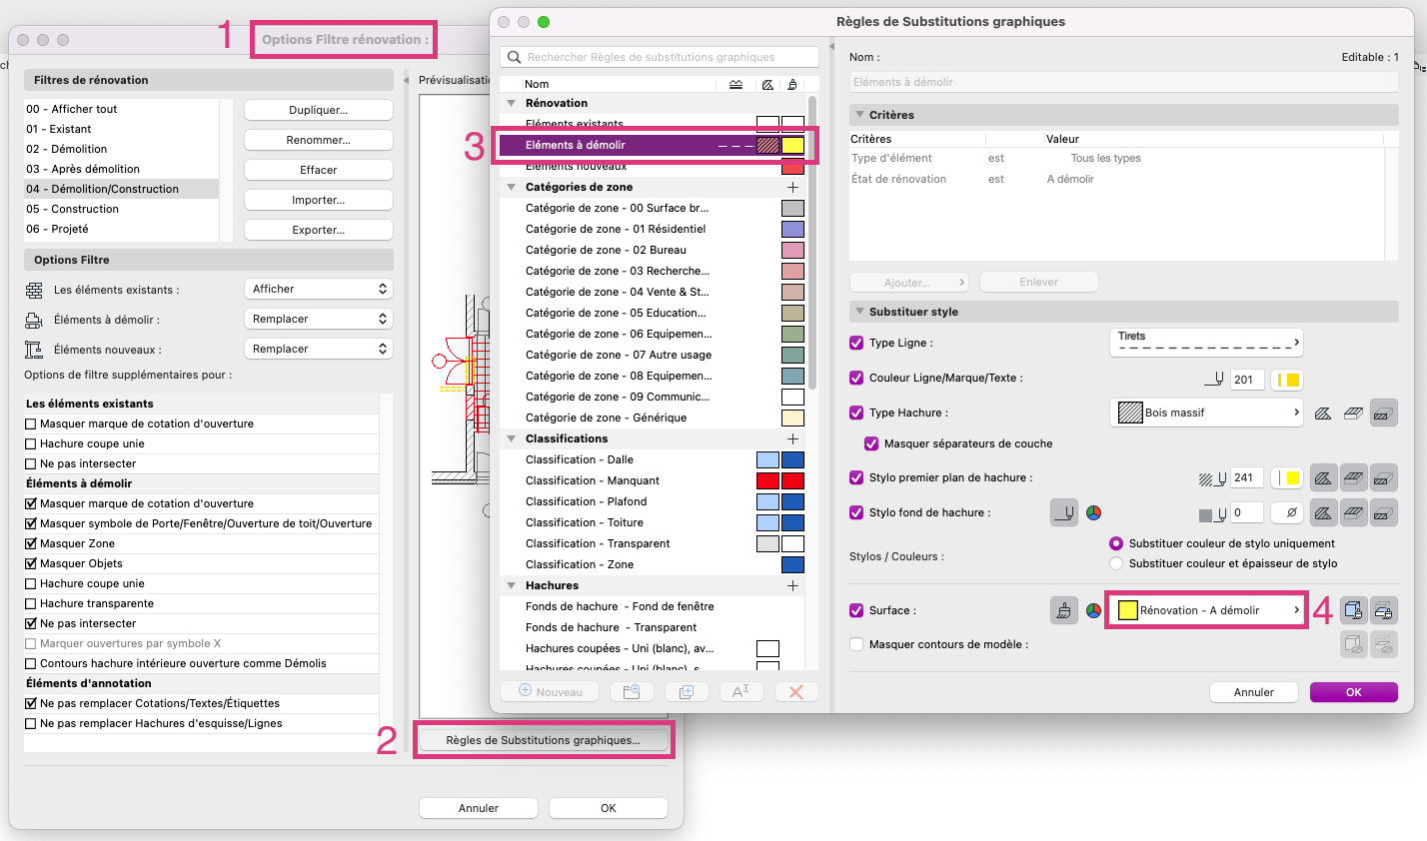This screenshot has width=1427, height=841.
Task: Click Annuler in Options Filtre rénovation dialog
Action: tap(479, 808)
